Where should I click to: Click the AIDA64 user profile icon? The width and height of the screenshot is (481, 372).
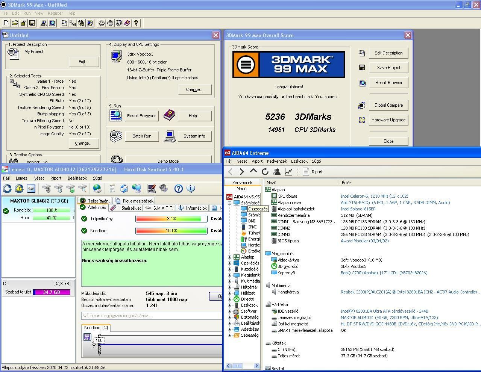click(x=277, y=172)
